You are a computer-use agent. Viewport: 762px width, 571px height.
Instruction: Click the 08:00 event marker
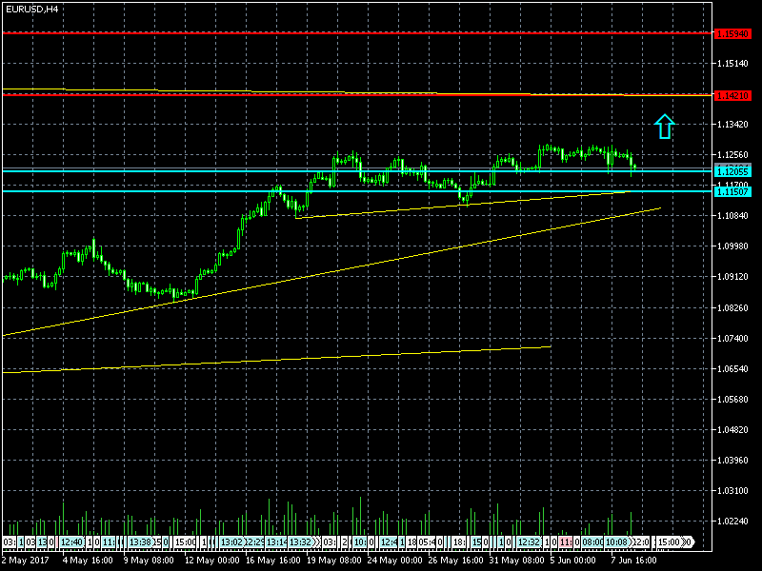coord(592,541)
